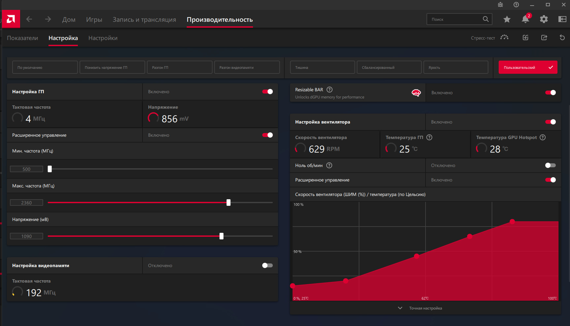This screenshot has width=570, height=326.
Task: Toggle Расширенное управление for the fan
Action: (x=551, y=180)
